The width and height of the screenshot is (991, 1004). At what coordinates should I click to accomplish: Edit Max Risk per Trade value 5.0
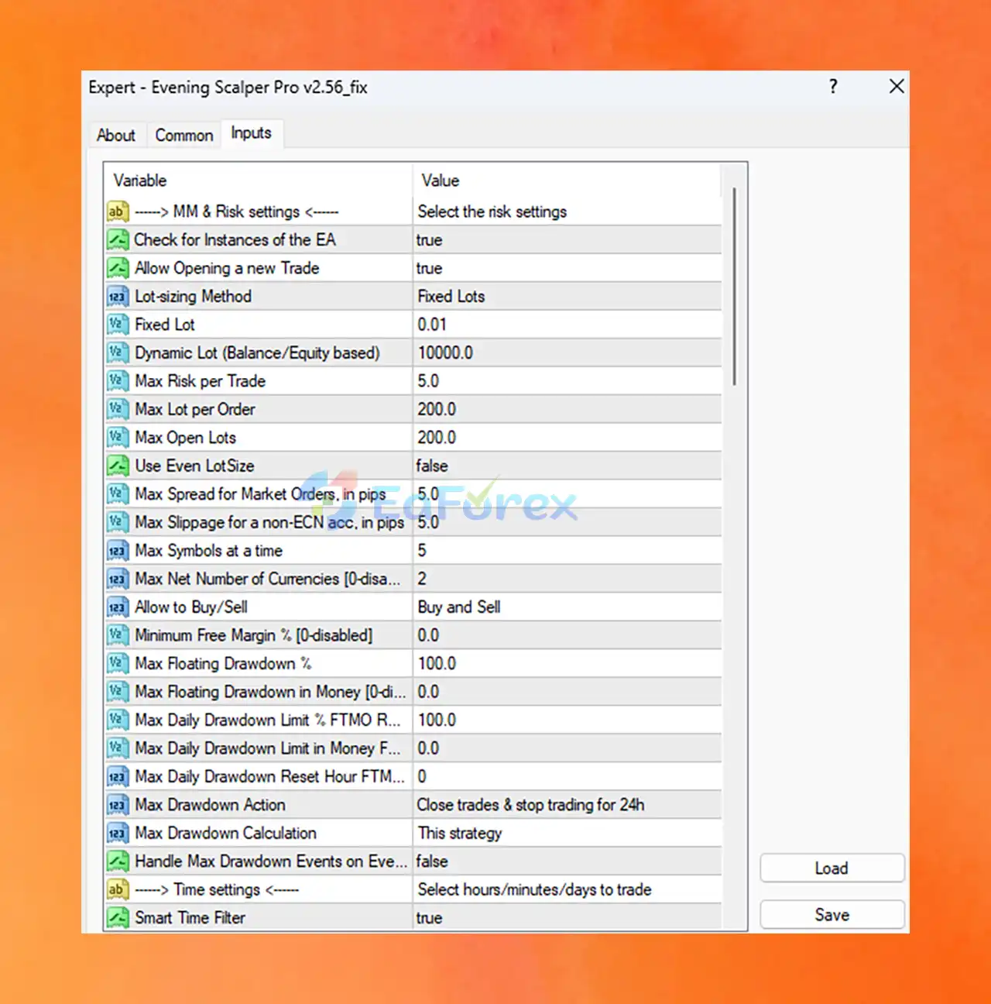pos(567,381)
